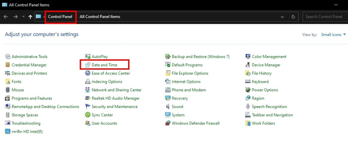
Task: Open the Work Folders link
Action: (x=263, y=123)
